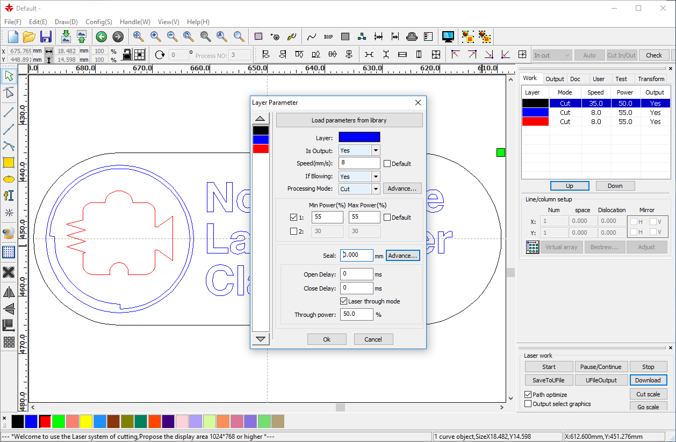Screen dimensions: 676x442
Task: Click the BMP image processing icon
Action: pos(328,37)
